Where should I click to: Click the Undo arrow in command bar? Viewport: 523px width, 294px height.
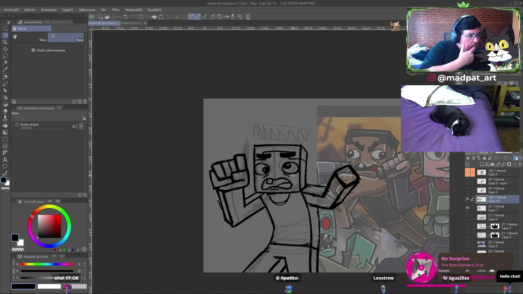(126, 17)
